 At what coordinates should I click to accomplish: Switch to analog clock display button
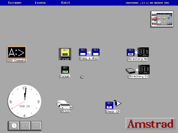pyautogui.click(x=14, y=126)
